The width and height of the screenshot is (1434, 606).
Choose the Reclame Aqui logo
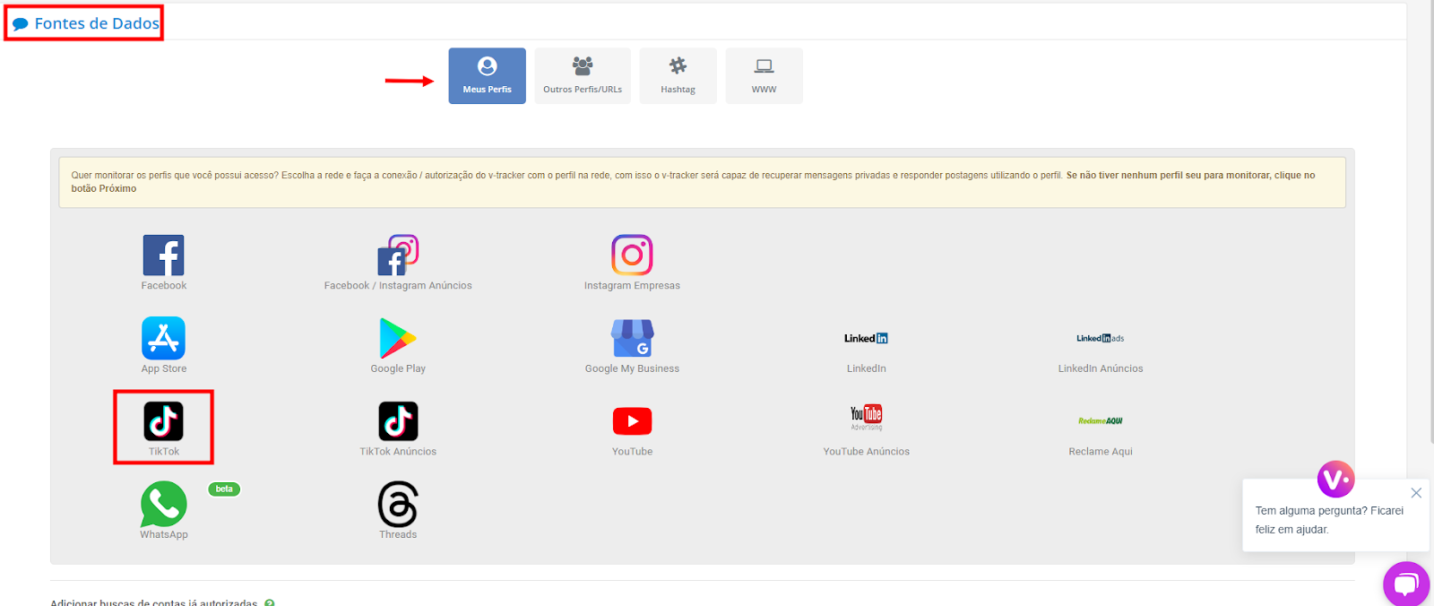1101,420
